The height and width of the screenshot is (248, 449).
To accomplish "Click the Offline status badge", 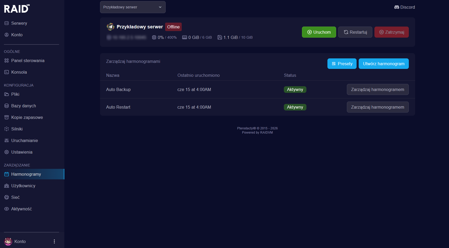I will (173, 27).
